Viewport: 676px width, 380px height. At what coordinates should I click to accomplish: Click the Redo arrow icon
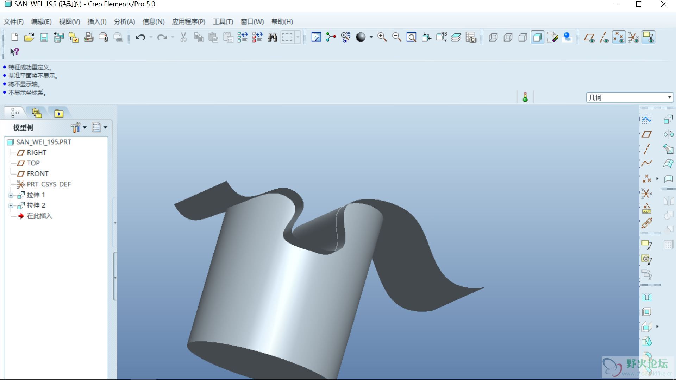click(x=162, y=37)
